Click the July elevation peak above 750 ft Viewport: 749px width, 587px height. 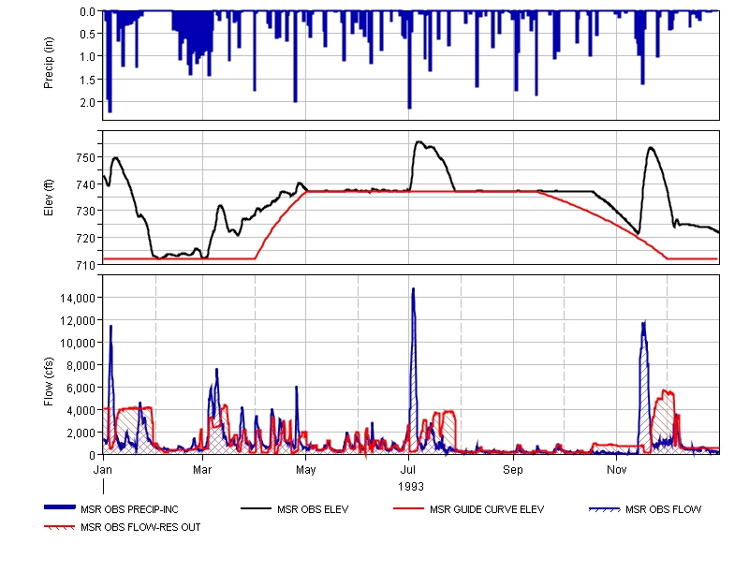tap(419, 142)
